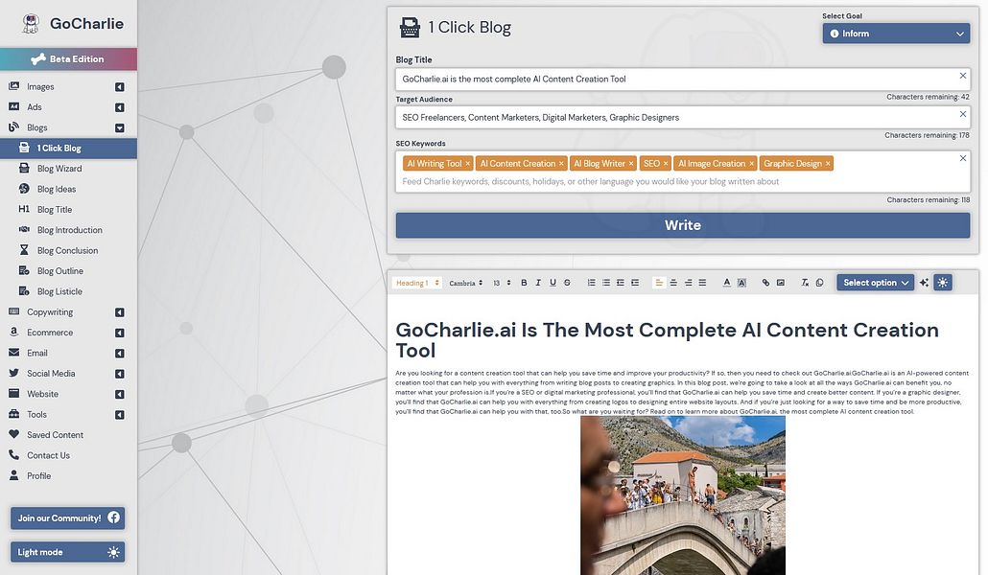Insert a bulleted list
The image size is (988, 575).
click(x=605, y=283)
